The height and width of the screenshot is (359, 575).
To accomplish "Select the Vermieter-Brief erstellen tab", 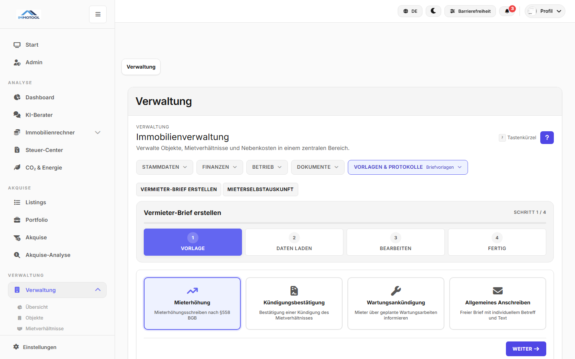I will point(178,189).
